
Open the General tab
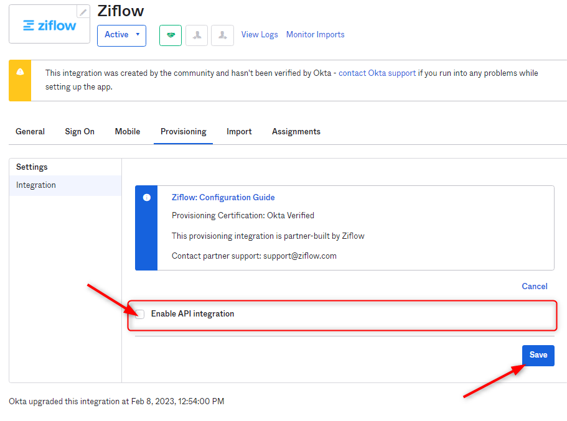pyautogui.click(x=30, y=132)
